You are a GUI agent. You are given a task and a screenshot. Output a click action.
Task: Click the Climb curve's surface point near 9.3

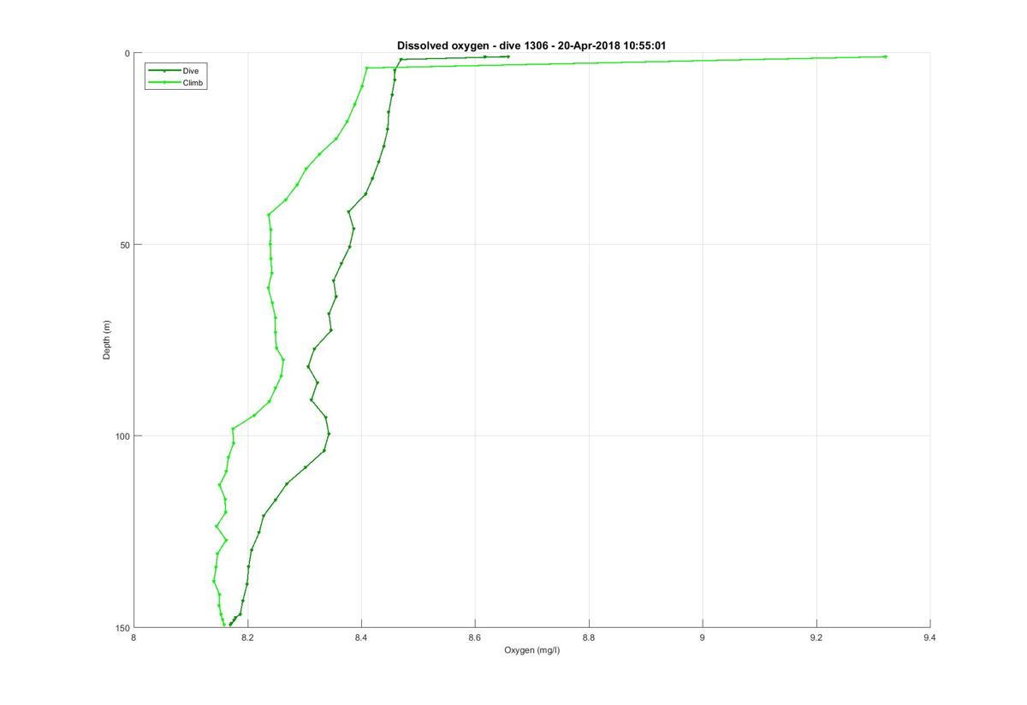pyautogui.click(x=885, y=56)
